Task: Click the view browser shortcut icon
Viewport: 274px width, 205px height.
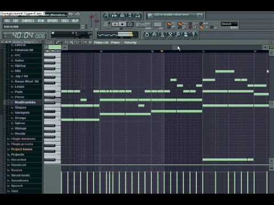Action: coord(130,15)
